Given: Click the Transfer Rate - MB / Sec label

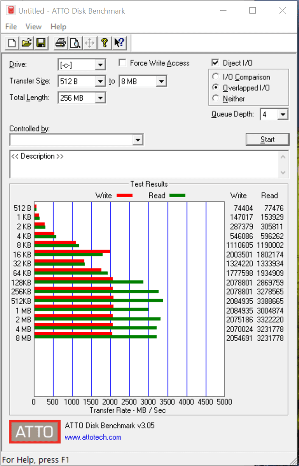Looking at the screenshot, I should coord(128,410).
